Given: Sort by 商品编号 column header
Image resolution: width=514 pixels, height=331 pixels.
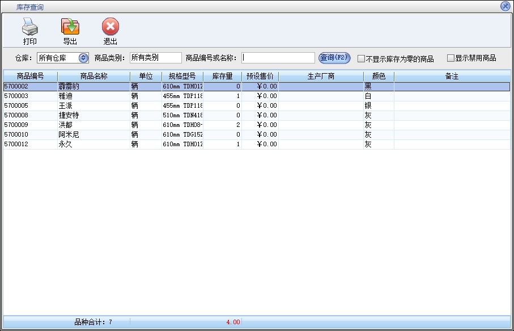Looking at the screenshot, I should 30,76.
